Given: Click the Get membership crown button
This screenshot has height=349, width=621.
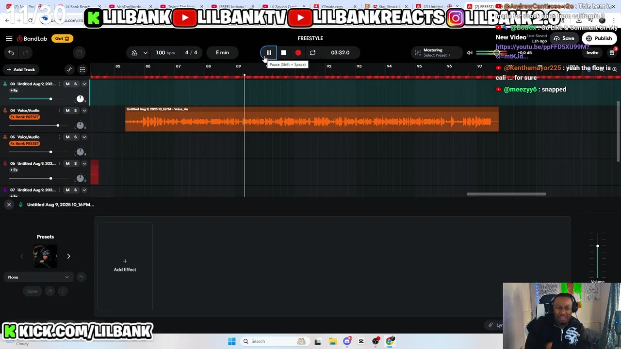Looking at the screenshot, I should click(x=62, y=38).
